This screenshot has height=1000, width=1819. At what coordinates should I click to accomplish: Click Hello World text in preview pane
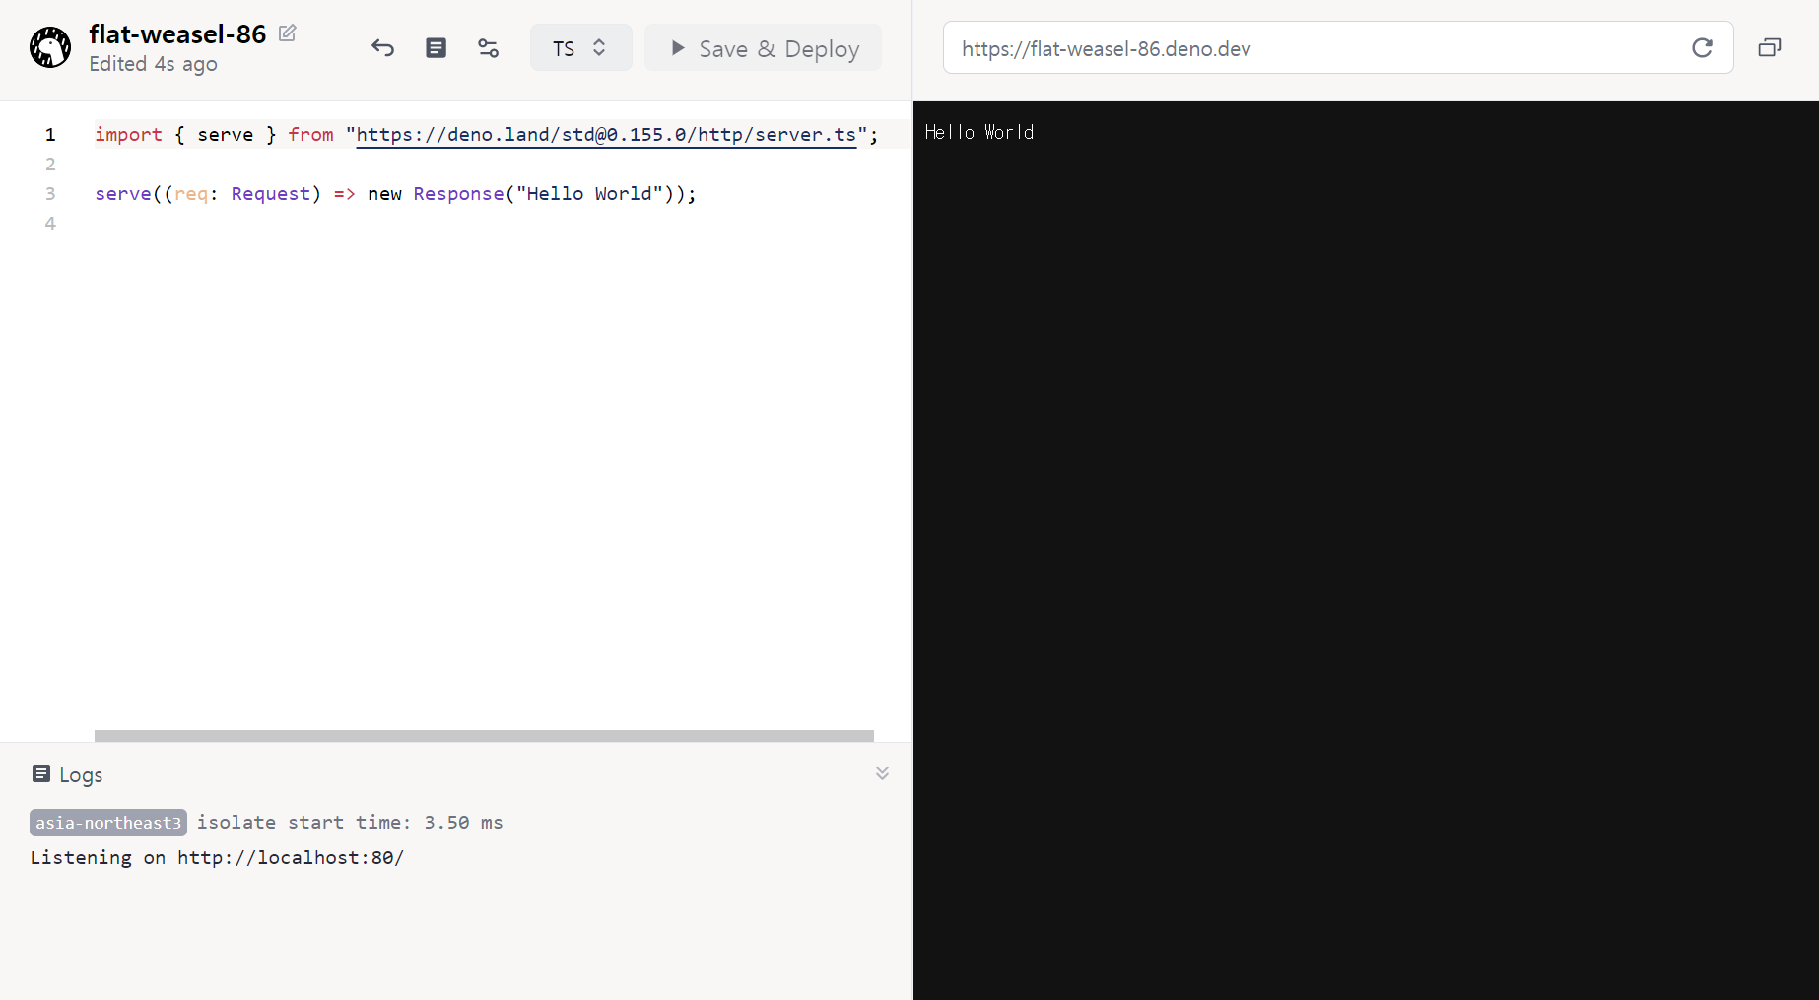[978, 133]
